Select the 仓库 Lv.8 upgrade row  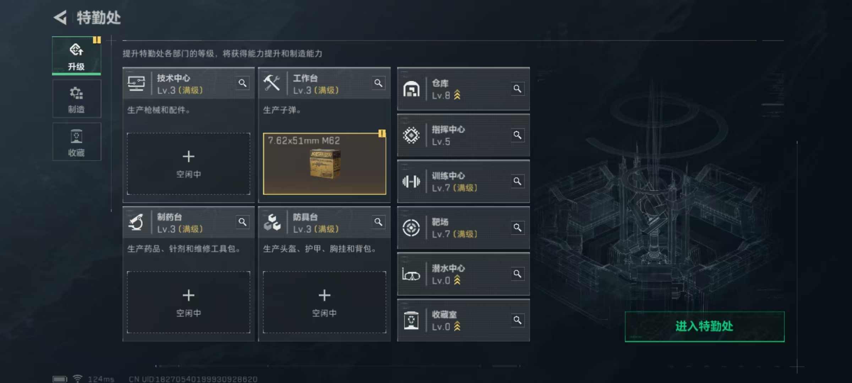tap(463, 89)
